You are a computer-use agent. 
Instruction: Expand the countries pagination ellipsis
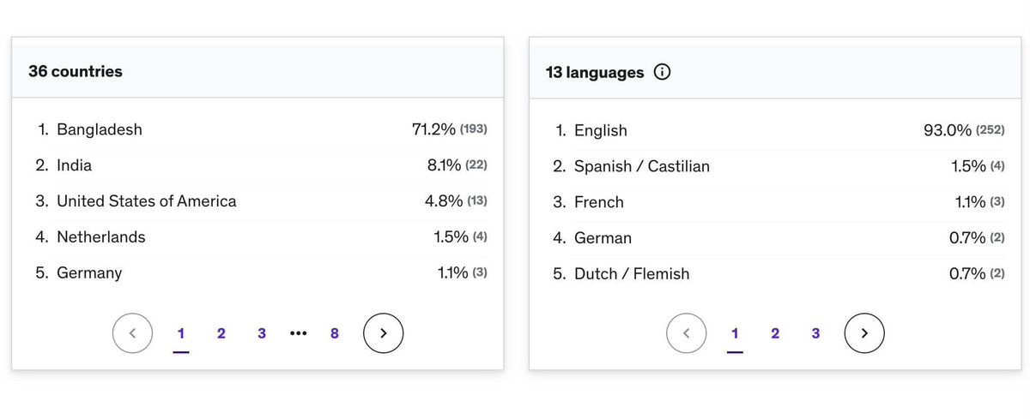tap(299, 333)
